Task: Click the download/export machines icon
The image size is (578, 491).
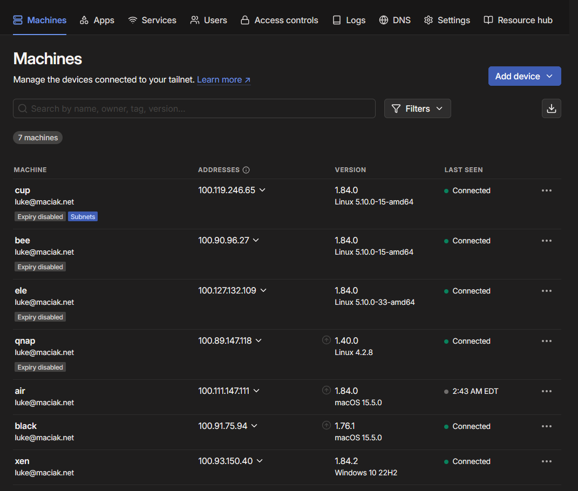Action: click(551, 108)
